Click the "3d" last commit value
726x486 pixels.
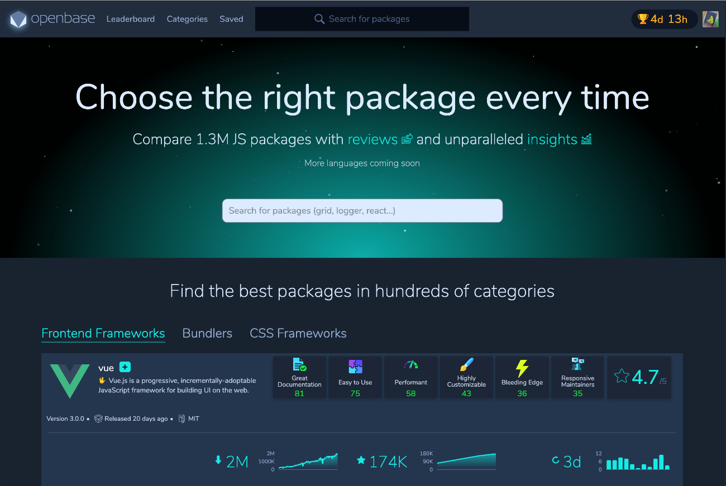click(572, 462)
